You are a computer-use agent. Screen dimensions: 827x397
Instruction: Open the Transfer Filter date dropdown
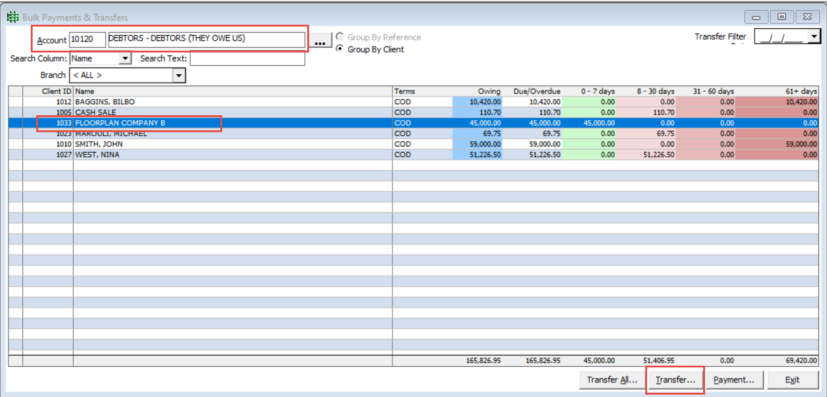click(814, 37)
